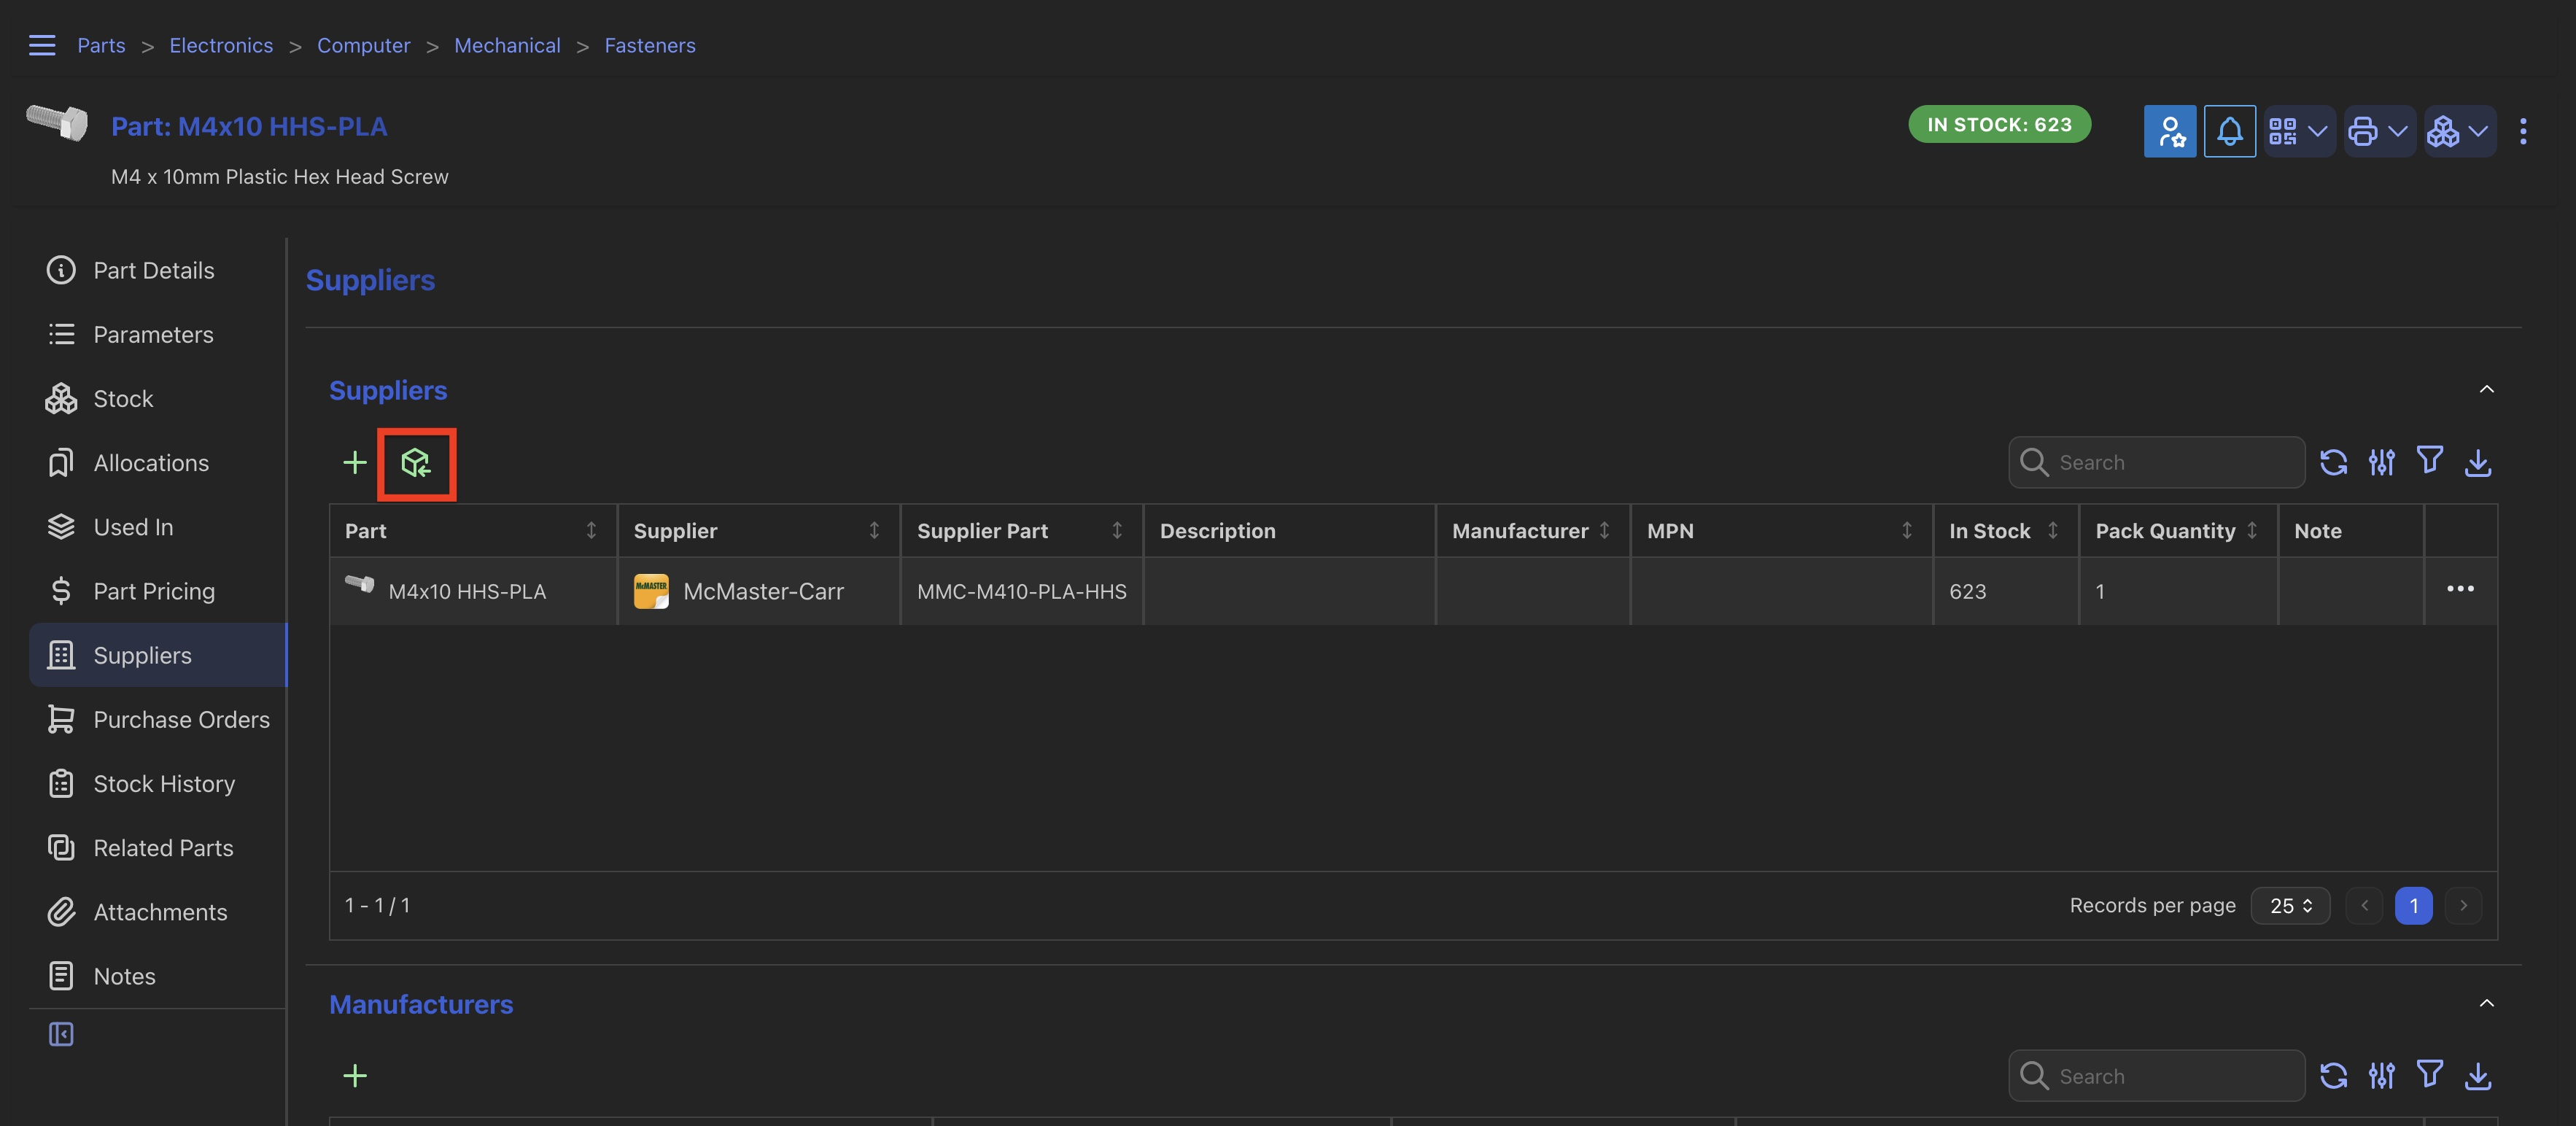
Task: Collapse the Suppliers section chevron
Action: 2486,389
